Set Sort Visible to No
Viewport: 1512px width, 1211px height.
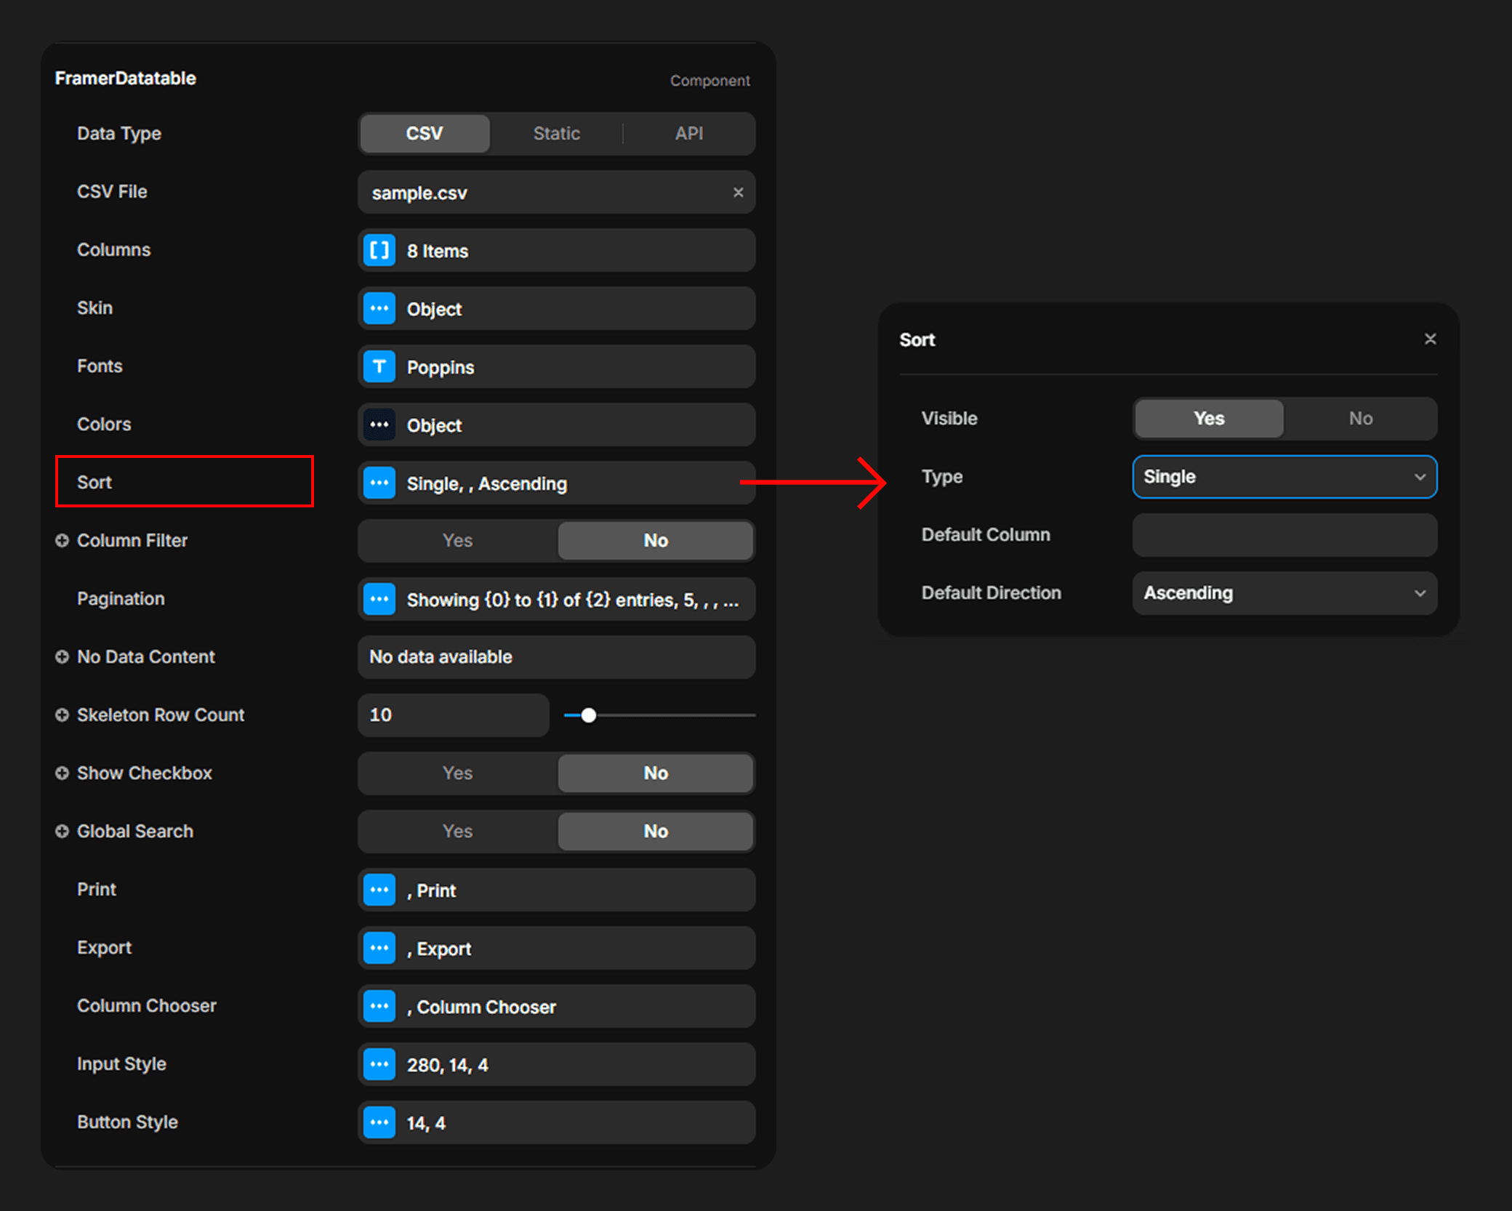click(1360, 419)
